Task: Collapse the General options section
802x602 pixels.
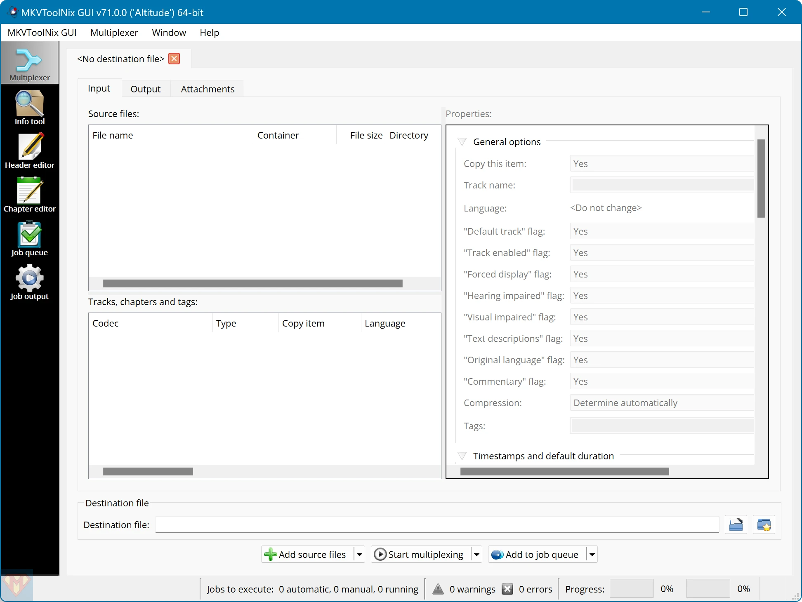Action: click(x=462, y=141)
